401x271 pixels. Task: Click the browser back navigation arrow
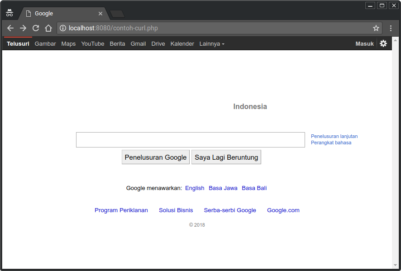coord(10,28)
